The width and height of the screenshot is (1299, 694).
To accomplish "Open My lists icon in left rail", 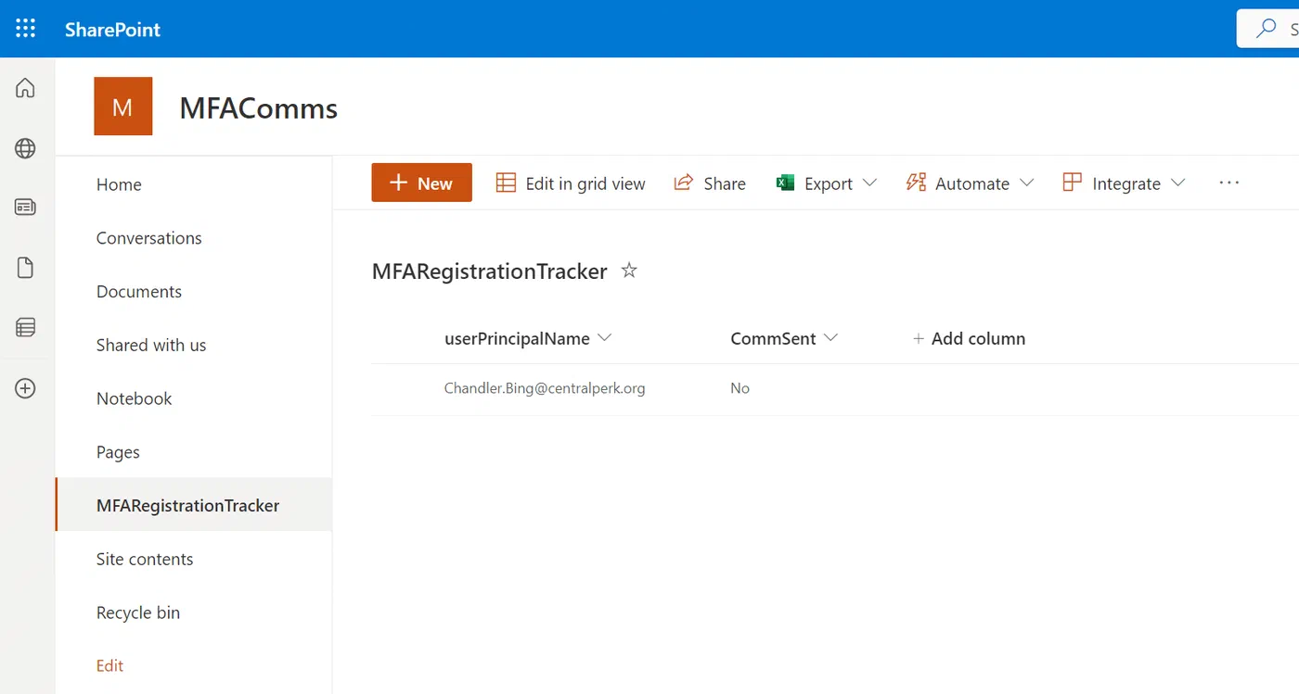I will (26, 327).
